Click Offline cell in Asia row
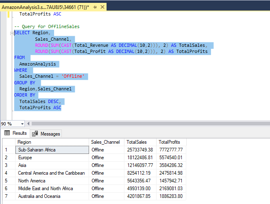The image size is (270, 204). 107,165
